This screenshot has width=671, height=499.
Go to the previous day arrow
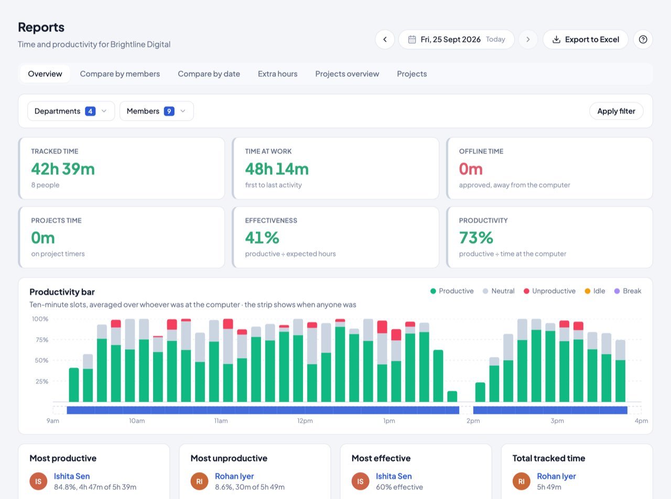(385, 39)
